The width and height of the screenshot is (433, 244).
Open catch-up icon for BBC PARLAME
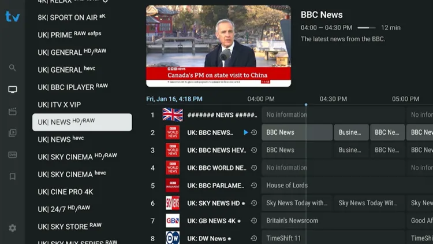(254, 186)
